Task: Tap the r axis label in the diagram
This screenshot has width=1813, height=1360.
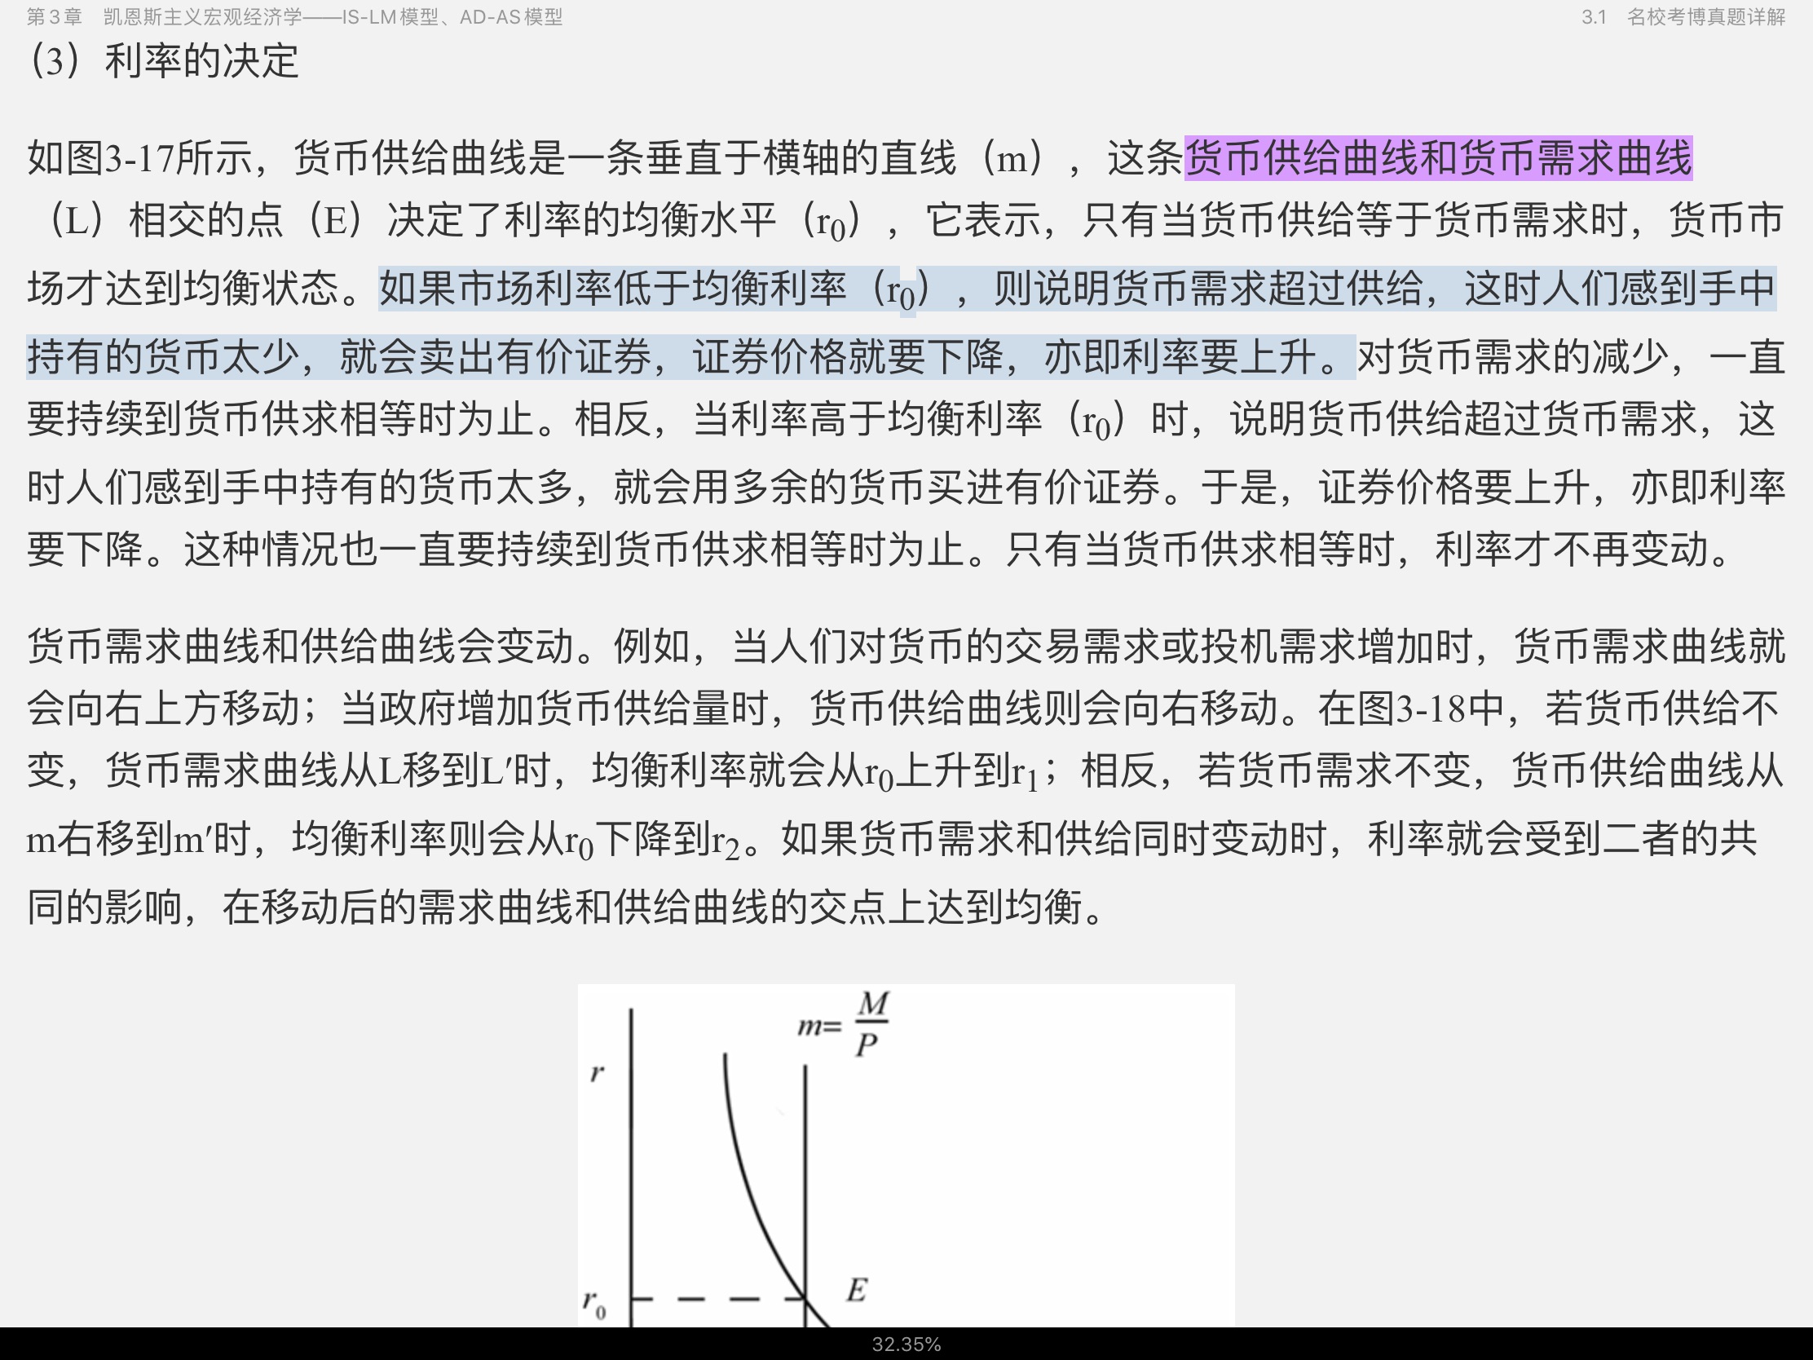Action: pos(598,1071)
